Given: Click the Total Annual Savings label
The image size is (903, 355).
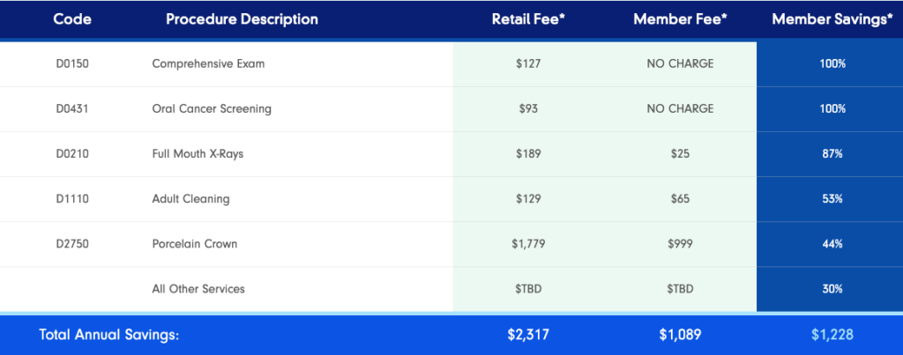Looking at the screenshot, I should coord(108,335).
